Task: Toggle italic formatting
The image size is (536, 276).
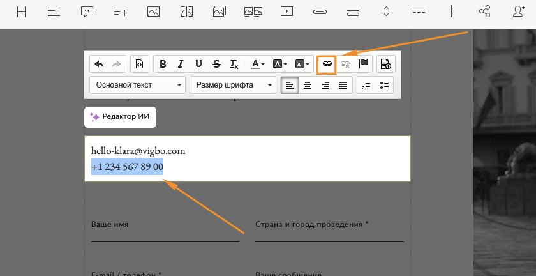Action: click(x=181, y=64)
